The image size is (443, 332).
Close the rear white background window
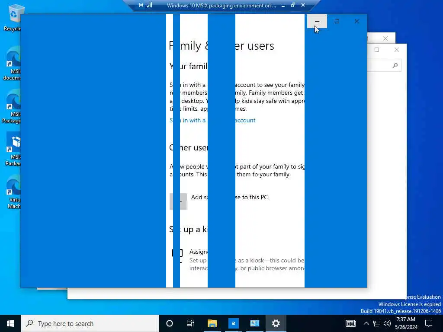pos(397,50)
